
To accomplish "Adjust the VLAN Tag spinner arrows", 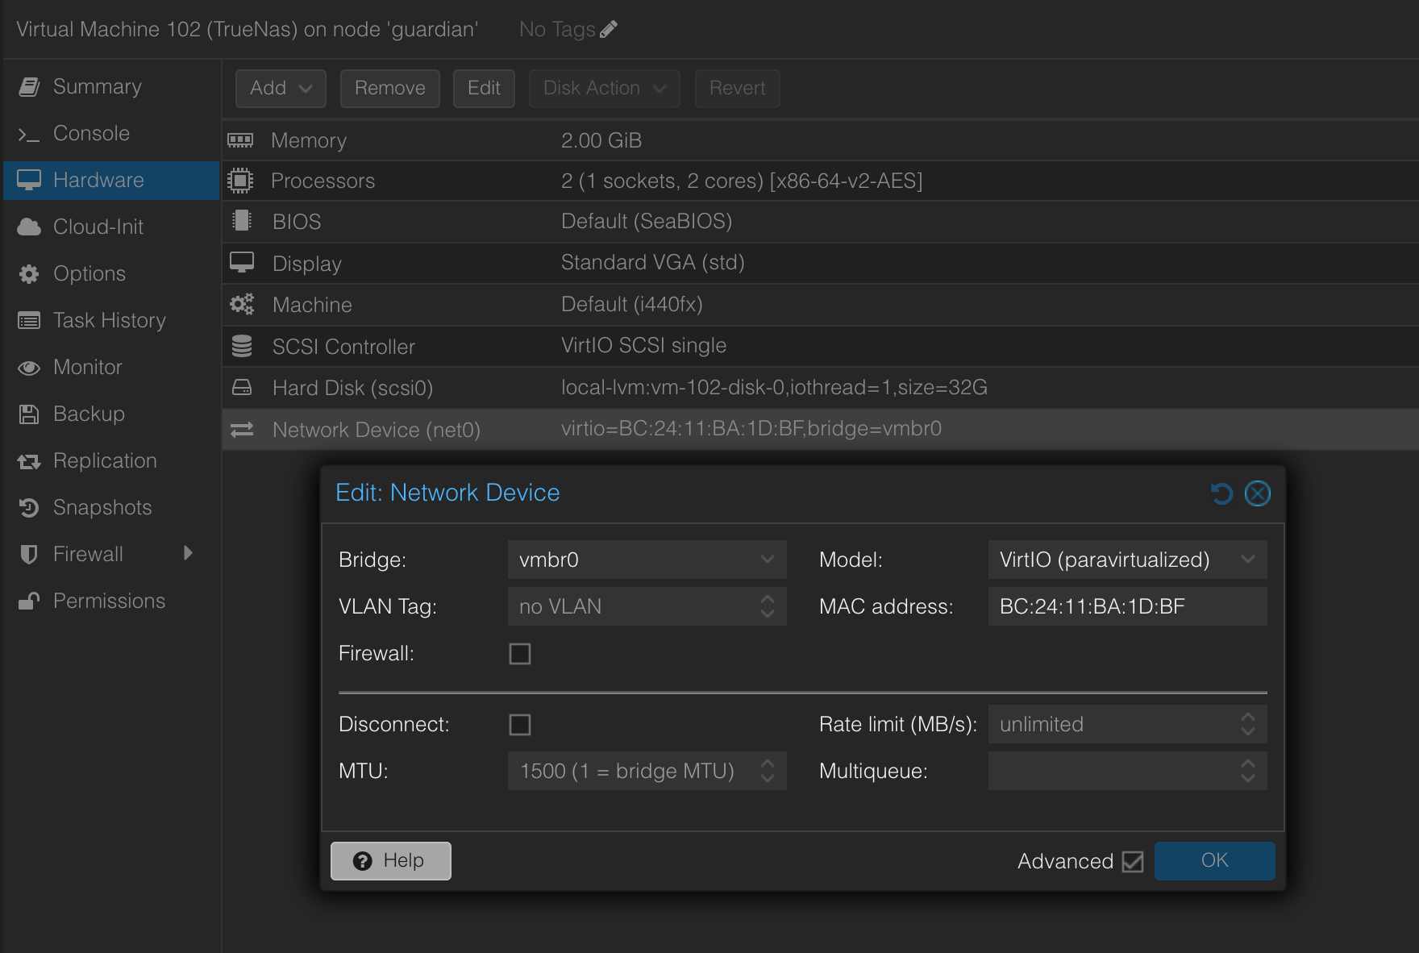I will point(768,606).
